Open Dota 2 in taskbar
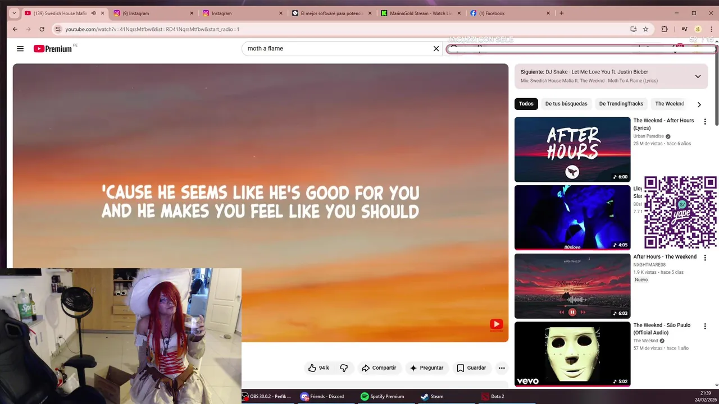Screen dimensions: 719x404 [x=493, y=397]
